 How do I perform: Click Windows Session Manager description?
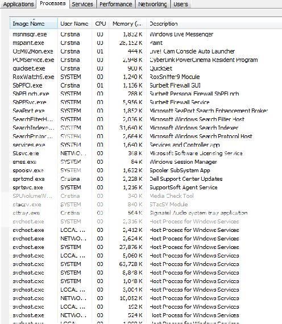pos(183,162)
